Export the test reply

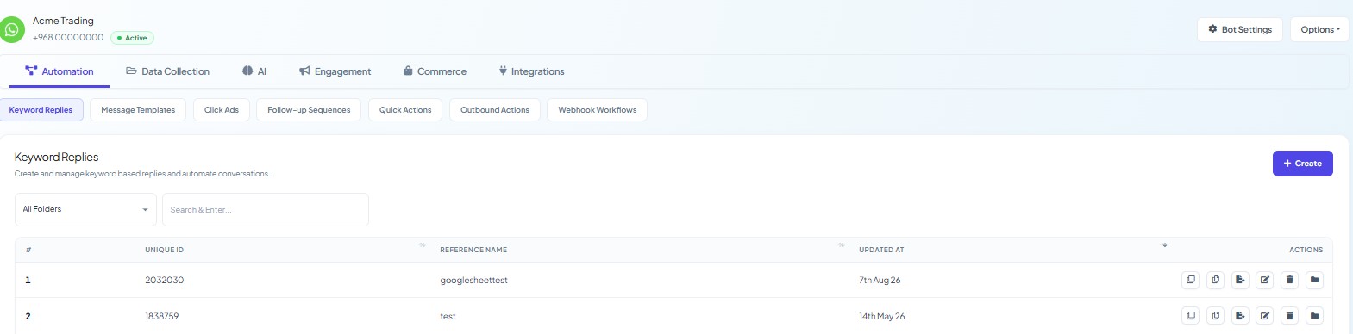click(1240, 316)
